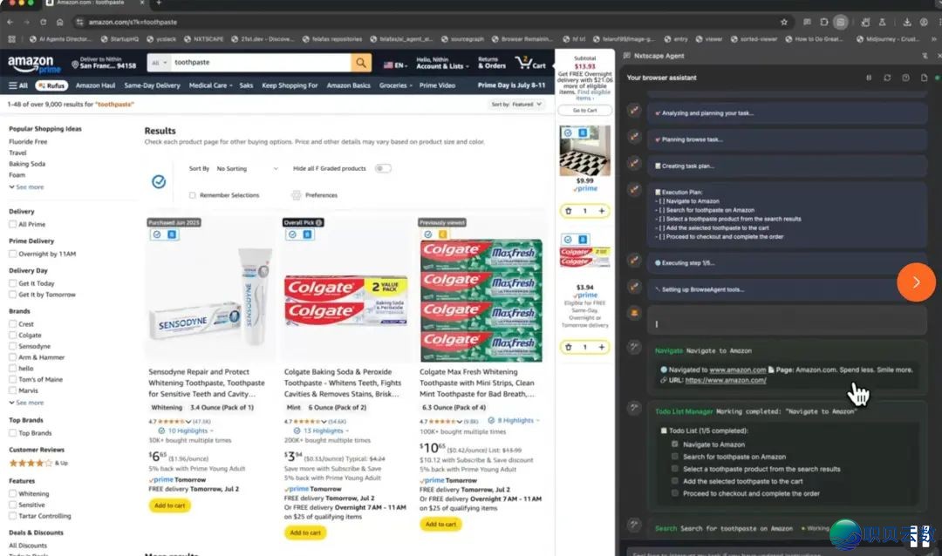
Task: Increase quantity of the $3.94 cart item
Action: pos(601,347)
